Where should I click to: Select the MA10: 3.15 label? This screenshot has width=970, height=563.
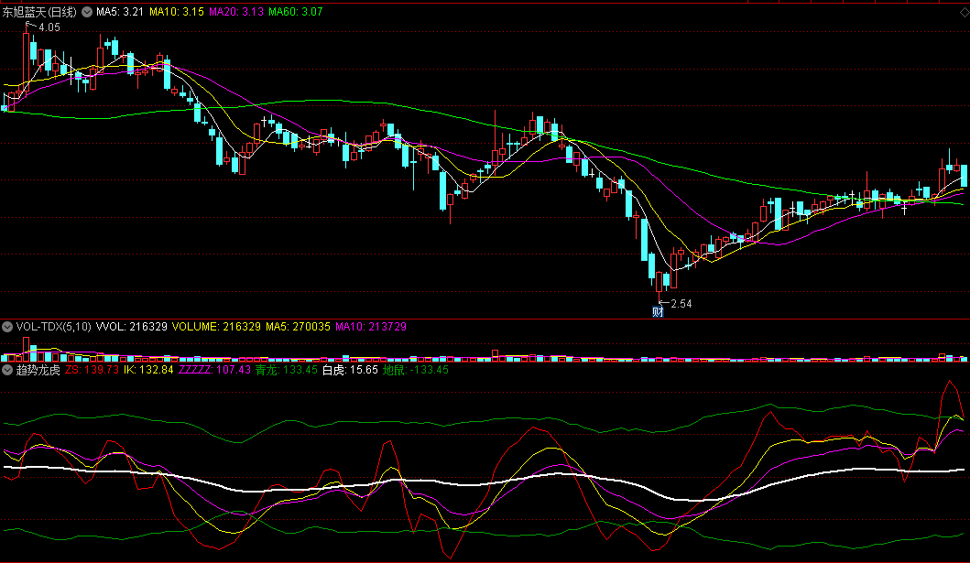tap(177, 12)
